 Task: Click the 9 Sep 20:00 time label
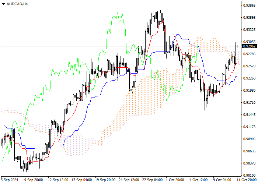(34, 180)
